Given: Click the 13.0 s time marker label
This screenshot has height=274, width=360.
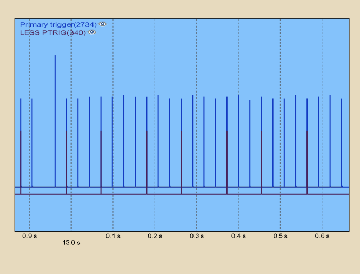Looking at the screenshot, I should [x=71, y=243].
